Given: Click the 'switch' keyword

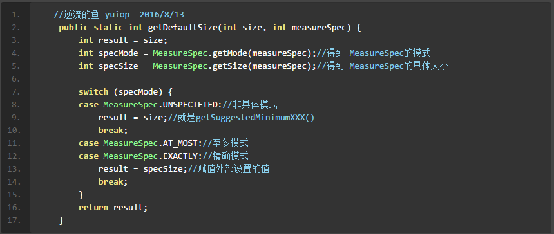Looking at the screenshot, I should (93, 92).
